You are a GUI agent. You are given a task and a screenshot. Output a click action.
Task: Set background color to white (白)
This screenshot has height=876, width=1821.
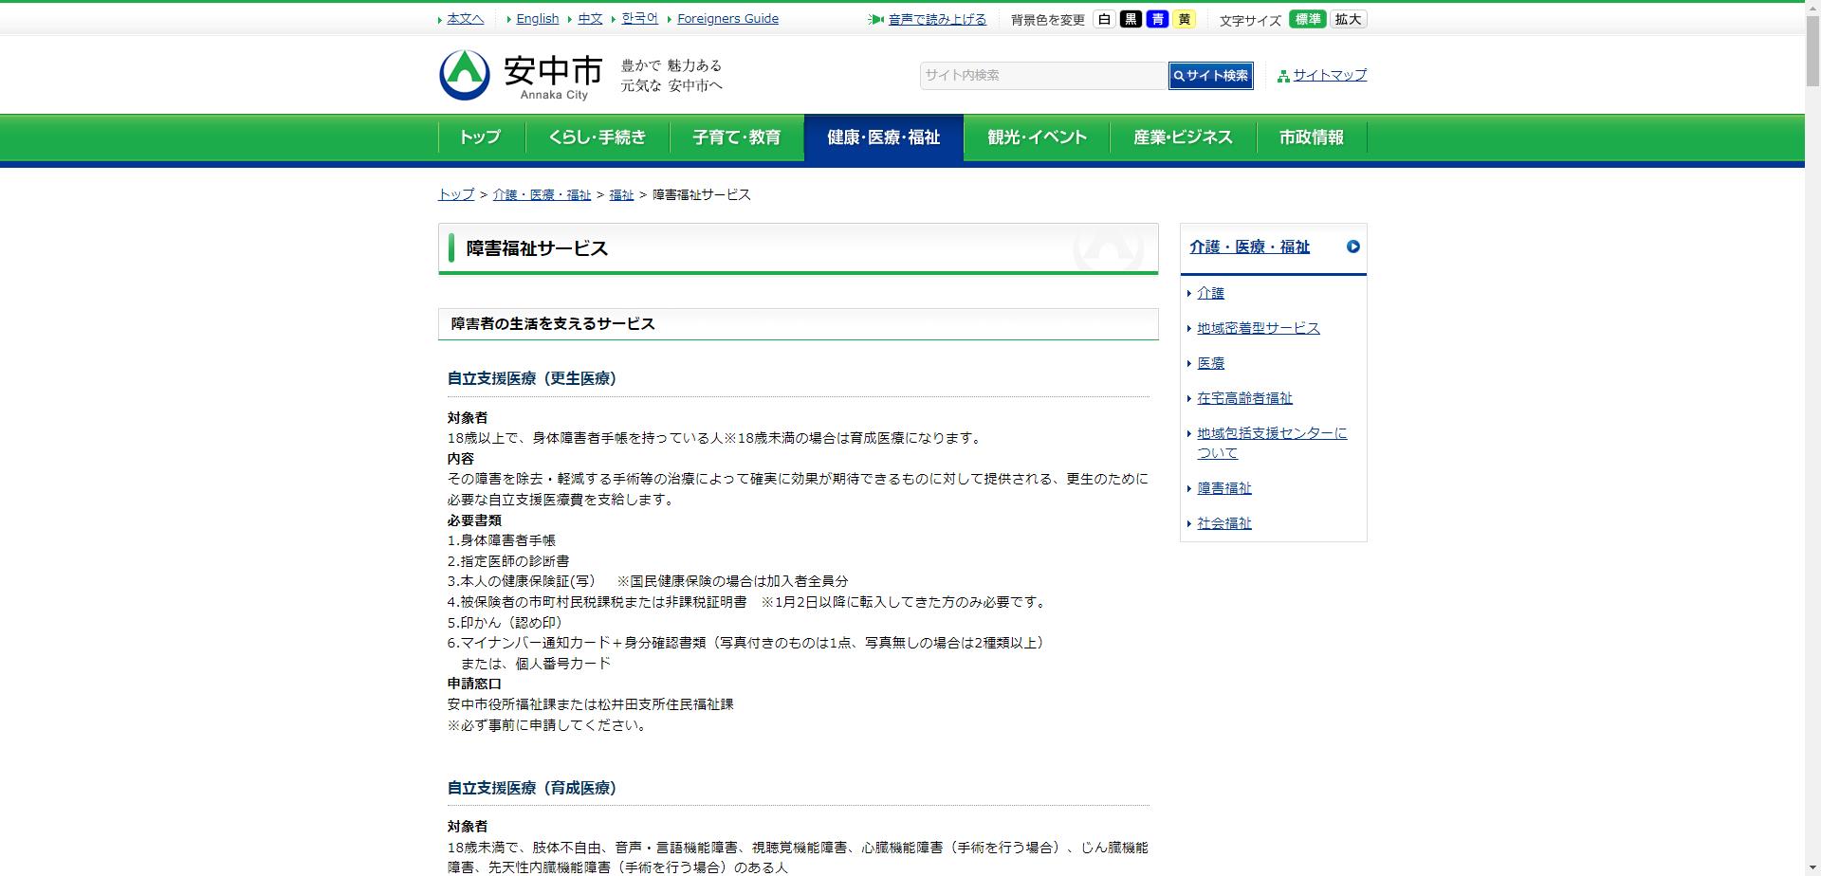1104,19
